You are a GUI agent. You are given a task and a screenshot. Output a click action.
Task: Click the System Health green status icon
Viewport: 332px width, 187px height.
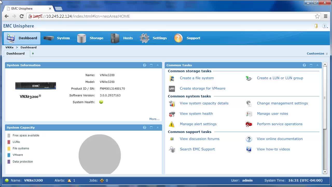tap(101, 102)
